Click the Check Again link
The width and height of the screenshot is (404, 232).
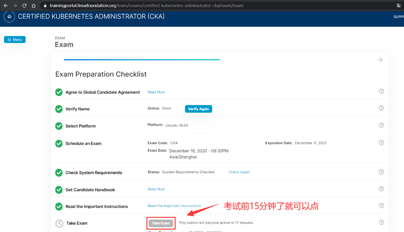(239, 172)
